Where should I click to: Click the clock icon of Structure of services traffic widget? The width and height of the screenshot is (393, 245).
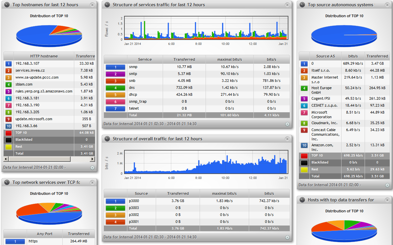pos(107,5)
